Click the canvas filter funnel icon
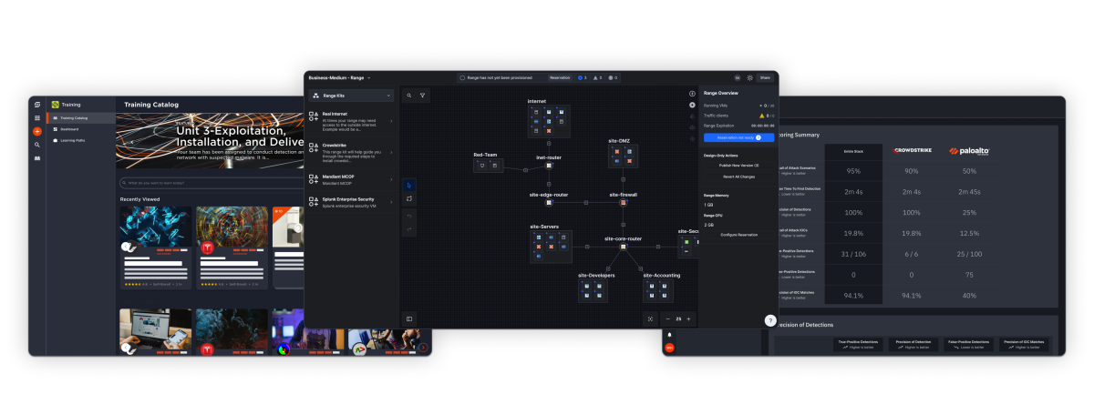 tap(423, 95)
